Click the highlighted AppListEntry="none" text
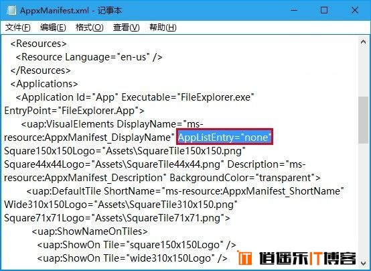371x271 pixels. point(224,137)
